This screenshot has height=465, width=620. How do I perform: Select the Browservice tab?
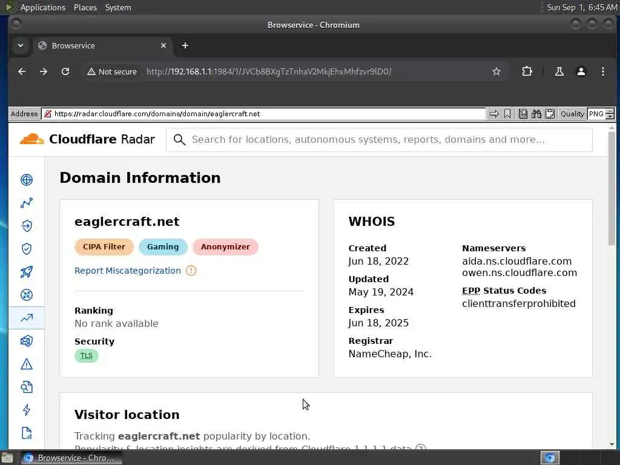click(102, 45)
